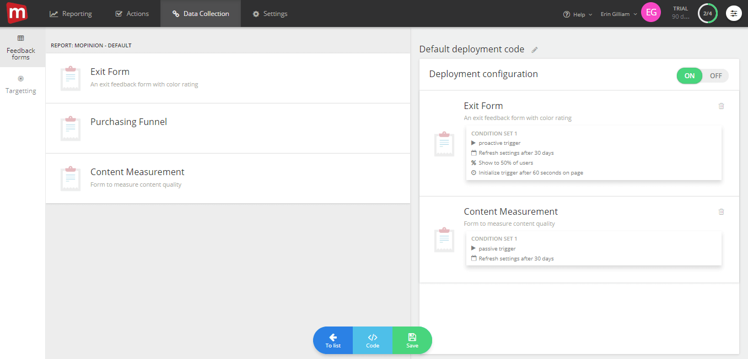This screenshot has width=748, height=359.
Task: Click the edit pencil next to Default deployment code
Action: [x=534, y=49]
